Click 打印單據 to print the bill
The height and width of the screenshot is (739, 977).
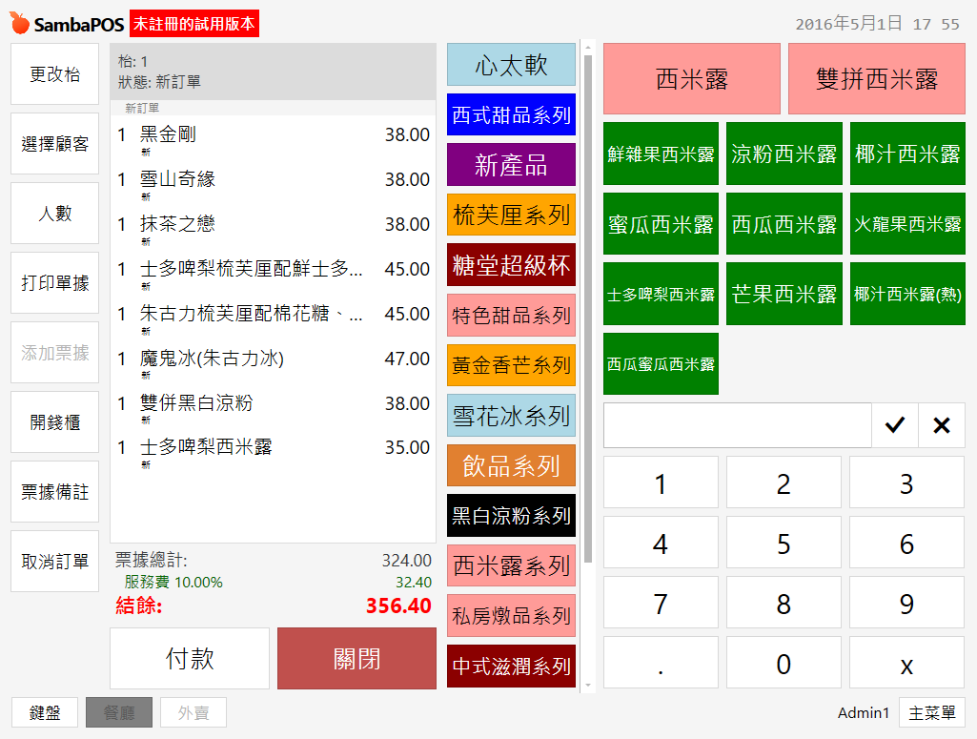pyautogui.click(x=55, y=283)
